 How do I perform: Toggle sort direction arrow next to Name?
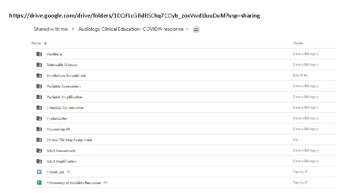45,43
